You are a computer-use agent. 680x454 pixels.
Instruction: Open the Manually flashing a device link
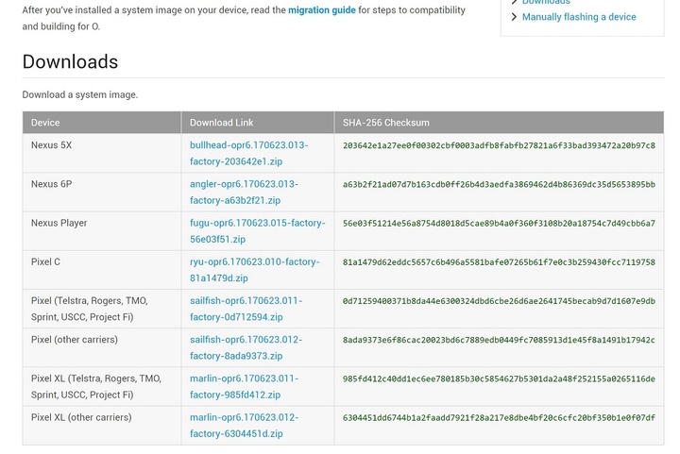(579, 17)
